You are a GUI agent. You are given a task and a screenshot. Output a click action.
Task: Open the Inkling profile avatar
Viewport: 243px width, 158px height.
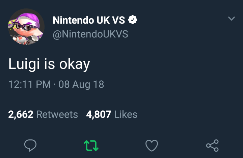(x=26, y=27)
